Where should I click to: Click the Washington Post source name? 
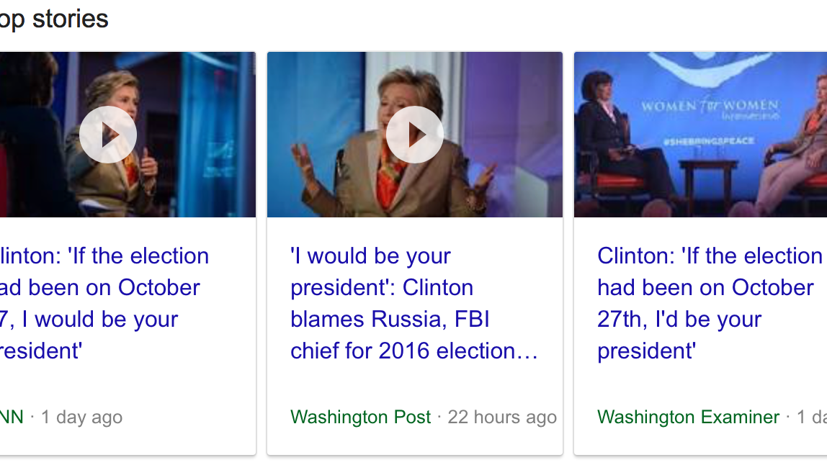click(360, 417)
